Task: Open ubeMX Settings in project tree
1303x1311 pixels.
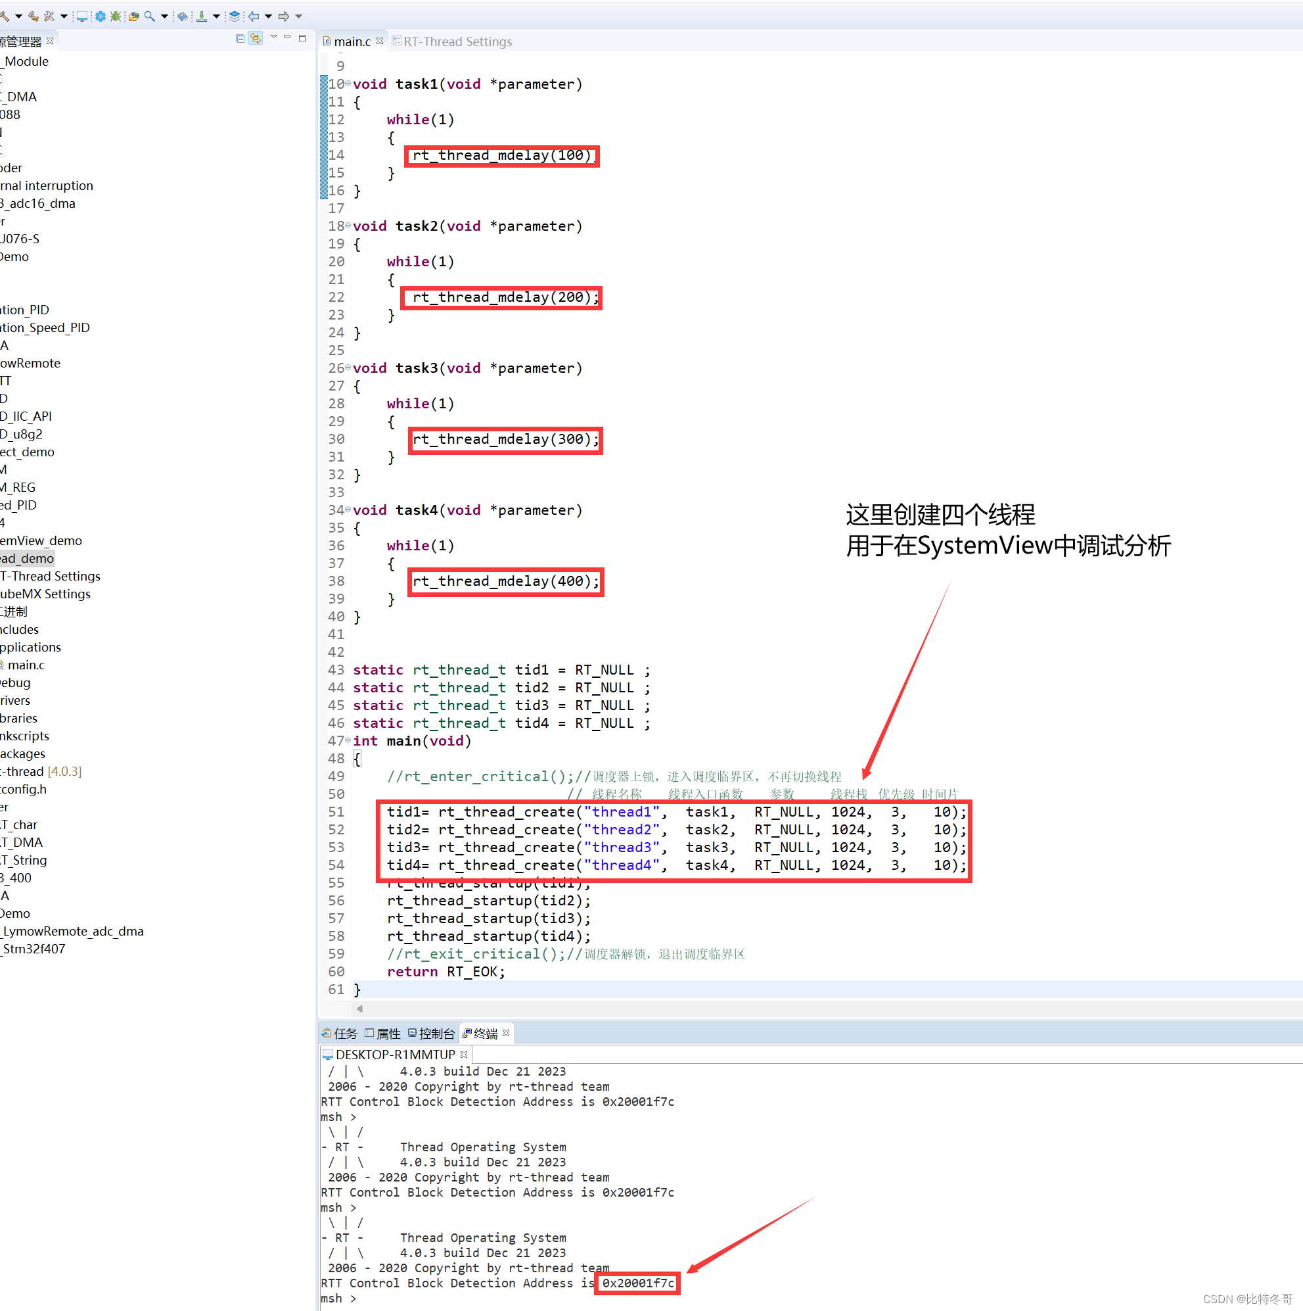Action: [45, 593]
